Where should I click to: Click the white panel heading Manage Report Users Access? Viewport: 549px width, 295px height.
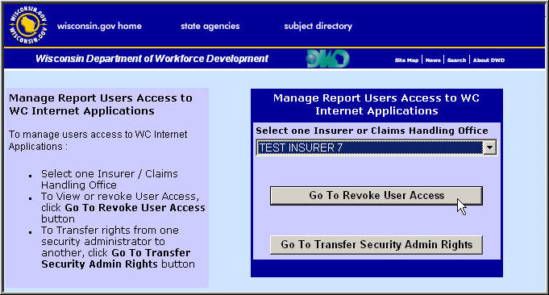coord(376,104)
